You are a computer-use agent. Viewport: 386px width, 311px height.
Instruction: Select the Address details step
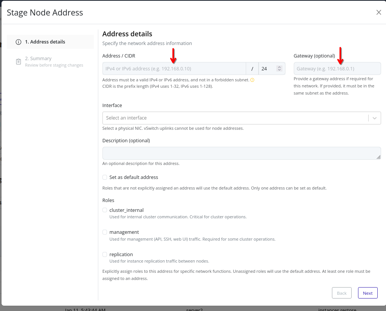(50, 42)
